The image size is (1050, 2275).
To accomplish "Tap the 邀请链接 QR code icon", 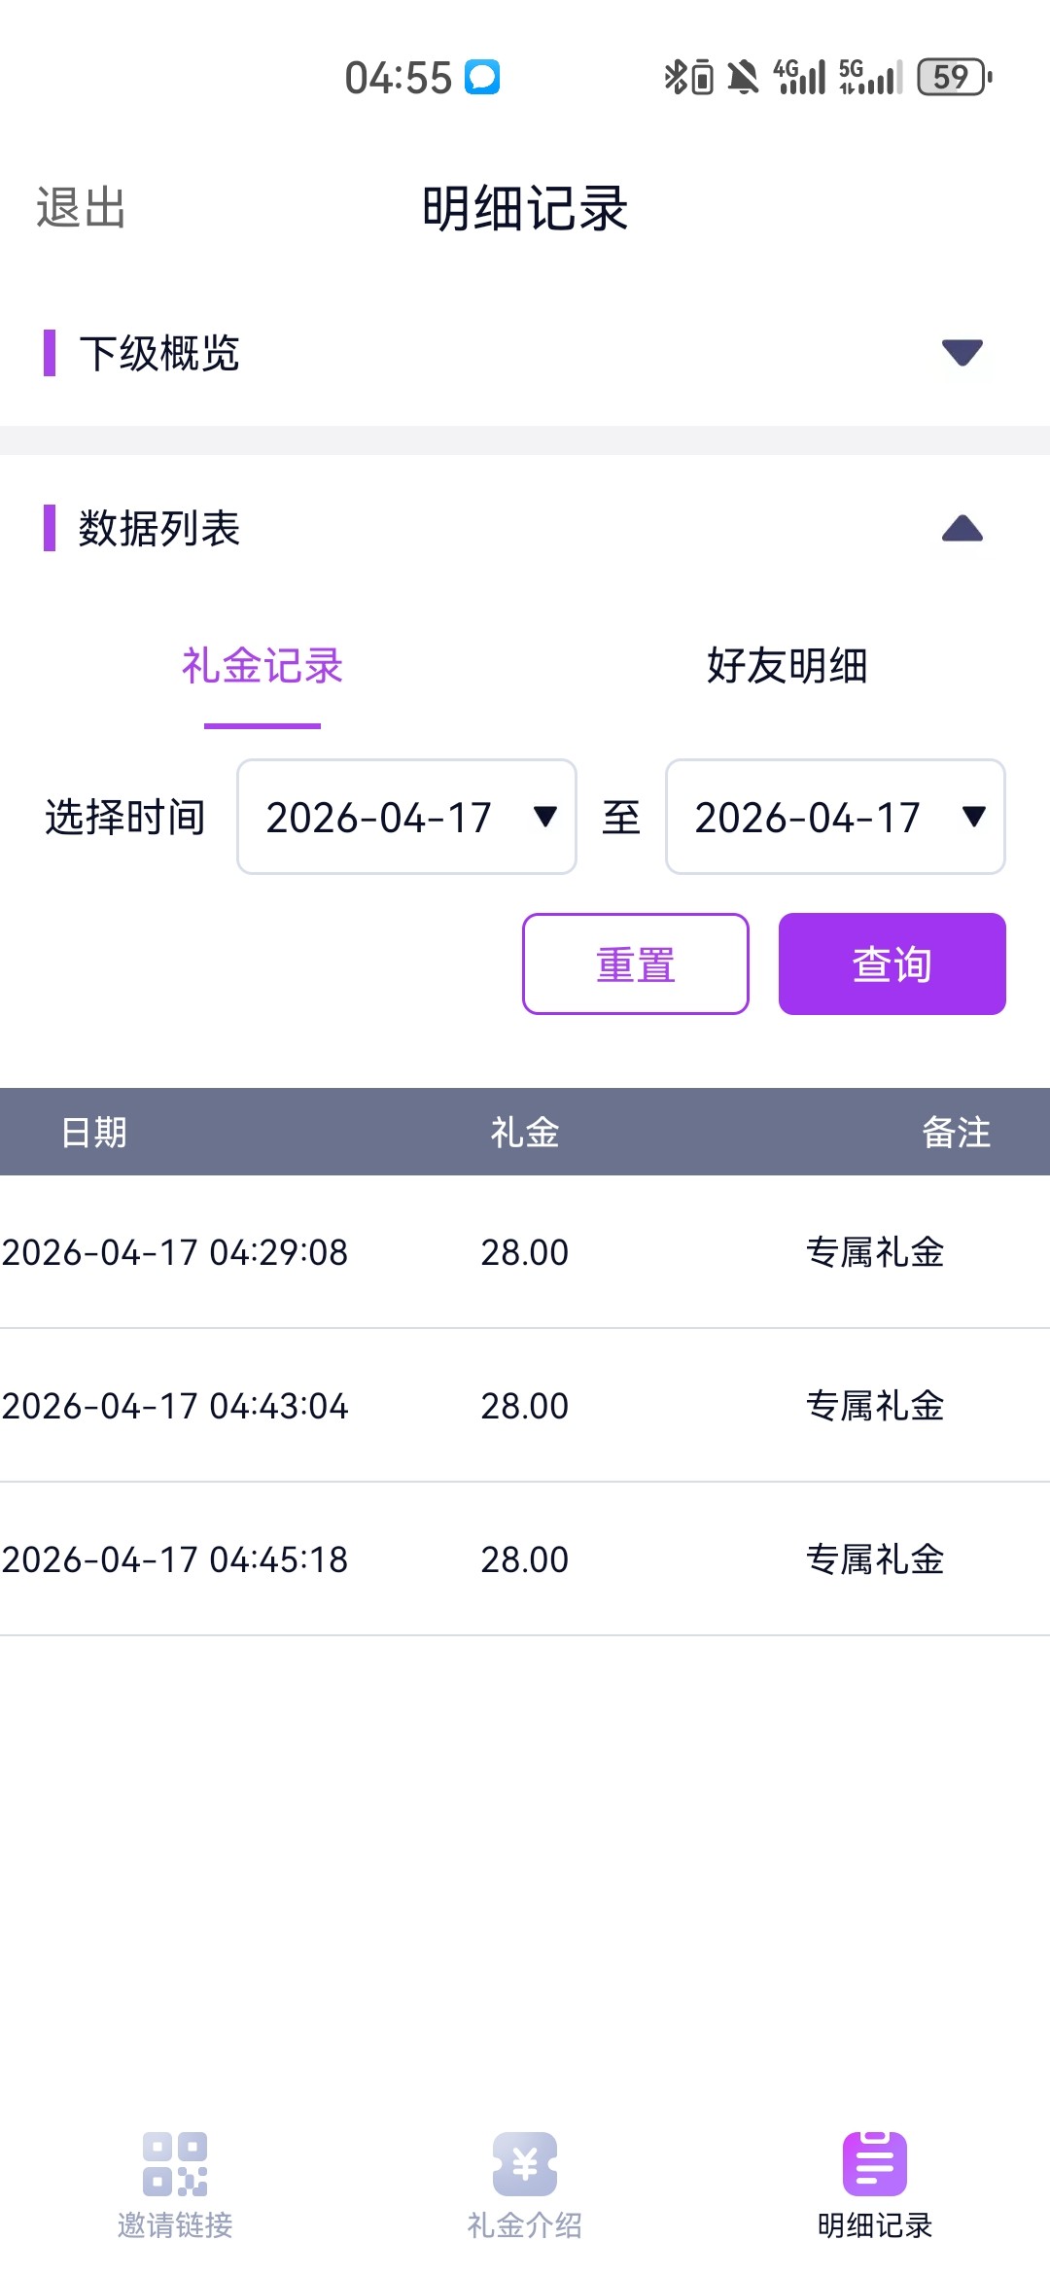I will 175,2163.
